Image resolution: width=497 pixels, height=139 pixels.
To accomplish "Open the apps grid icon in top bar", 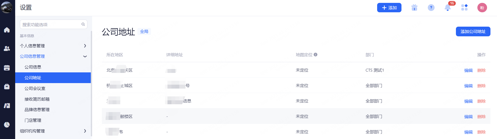I will coord(464,8).
